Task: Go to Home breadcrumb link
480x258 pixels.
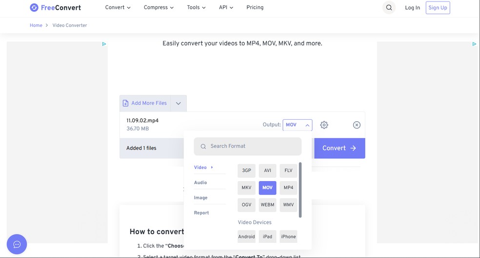Action: [36, 25]
